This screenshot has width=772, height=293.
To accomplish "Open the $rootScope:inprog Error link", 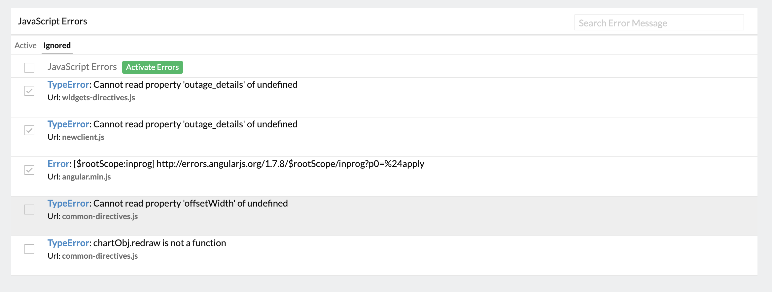I will [x=58, y=164].
